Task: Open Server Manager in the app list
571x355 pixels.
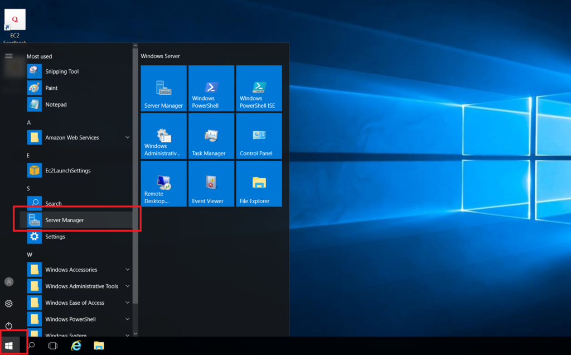Action: tap(76, 220)
